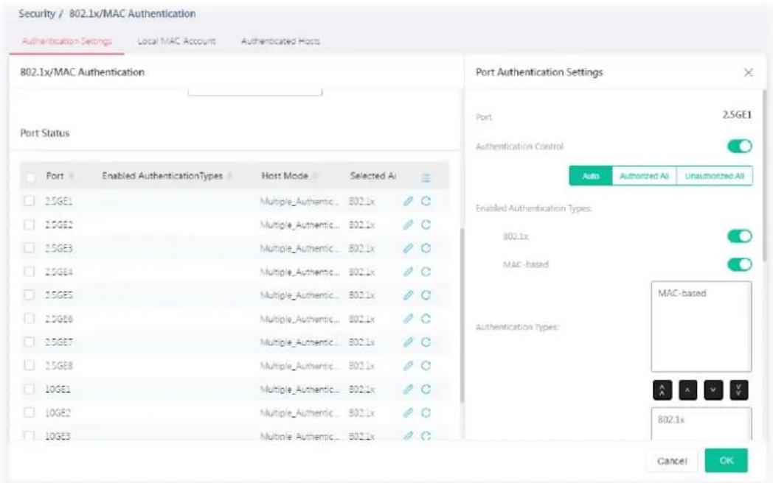Check the box for port 2.5GE1

click(30, 201)
